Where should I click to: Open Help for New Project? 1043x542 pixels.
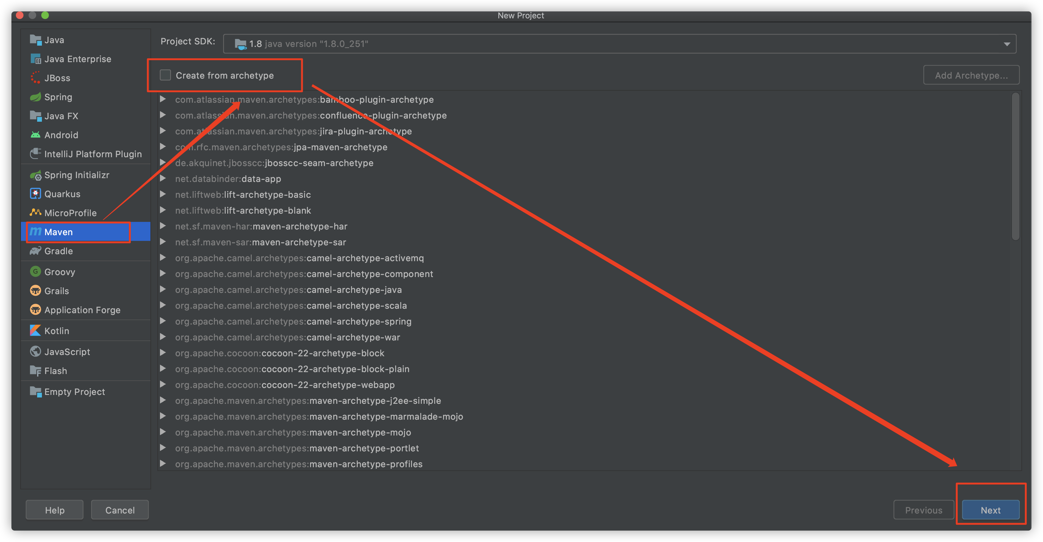coord(55,510)
